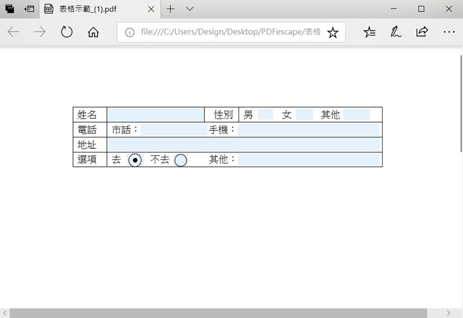Click the 電話 label cell
Viewport: 463px width, 318px height.
[90, 130]
